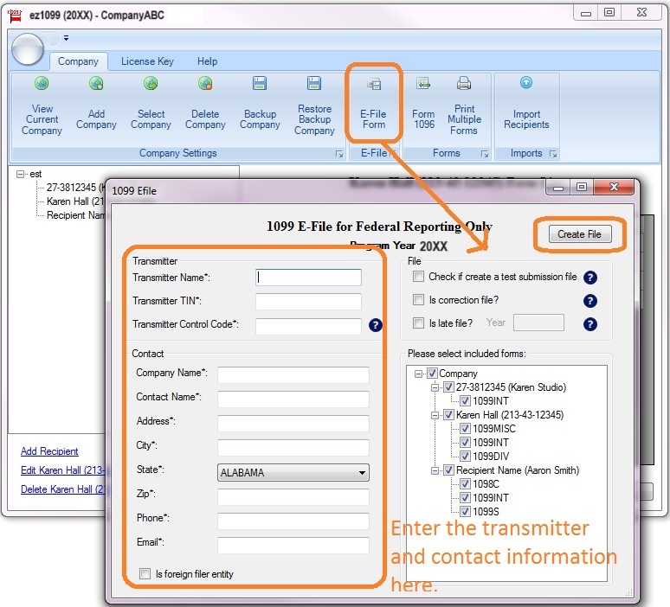The height and width of the screenshot is (607, 670).
Task: Click help icon beside Transmitter Control Code
Action: (x=376, y=325)
